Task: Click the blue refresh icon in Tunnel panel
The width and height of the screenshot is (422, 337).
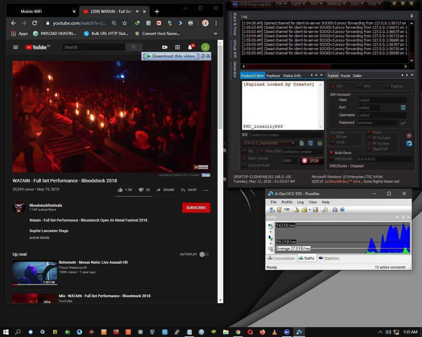Action: click(x=409, y=143)
